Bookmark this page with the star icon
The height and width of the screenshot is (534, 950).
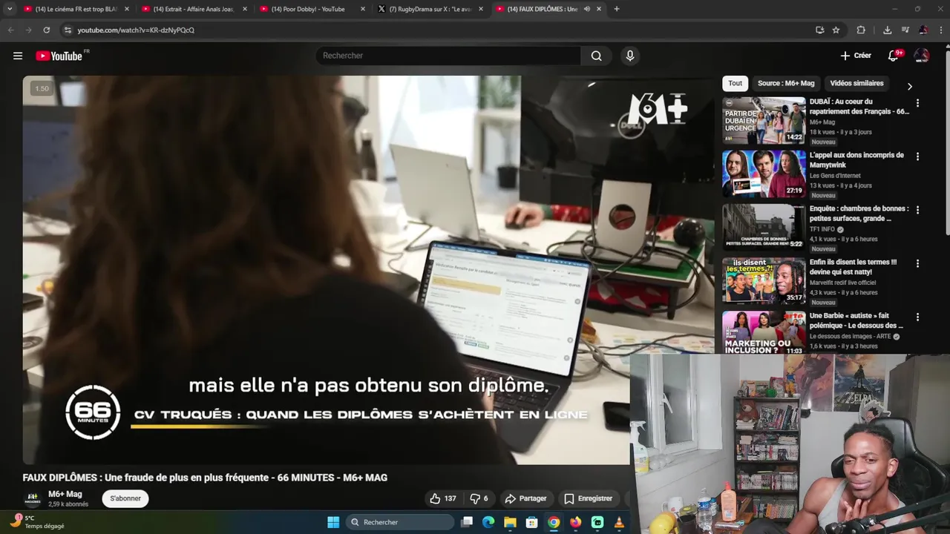(x=836, y=30)
